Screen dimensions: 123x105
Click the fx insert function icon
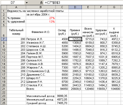41,3
